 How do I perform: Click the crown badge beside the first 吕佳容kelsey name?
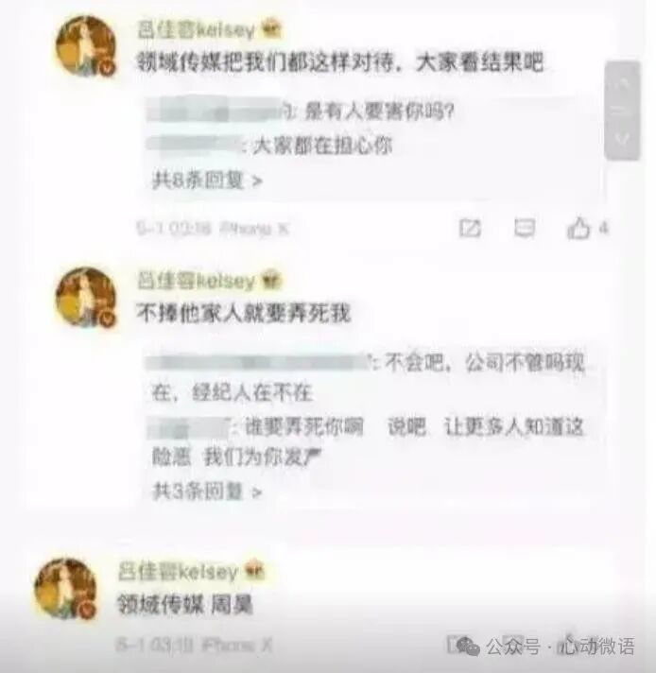coord(272,29)
